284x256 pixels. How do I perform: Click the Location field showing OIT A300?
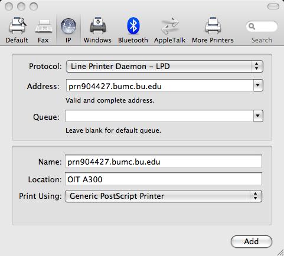[164, 179]
